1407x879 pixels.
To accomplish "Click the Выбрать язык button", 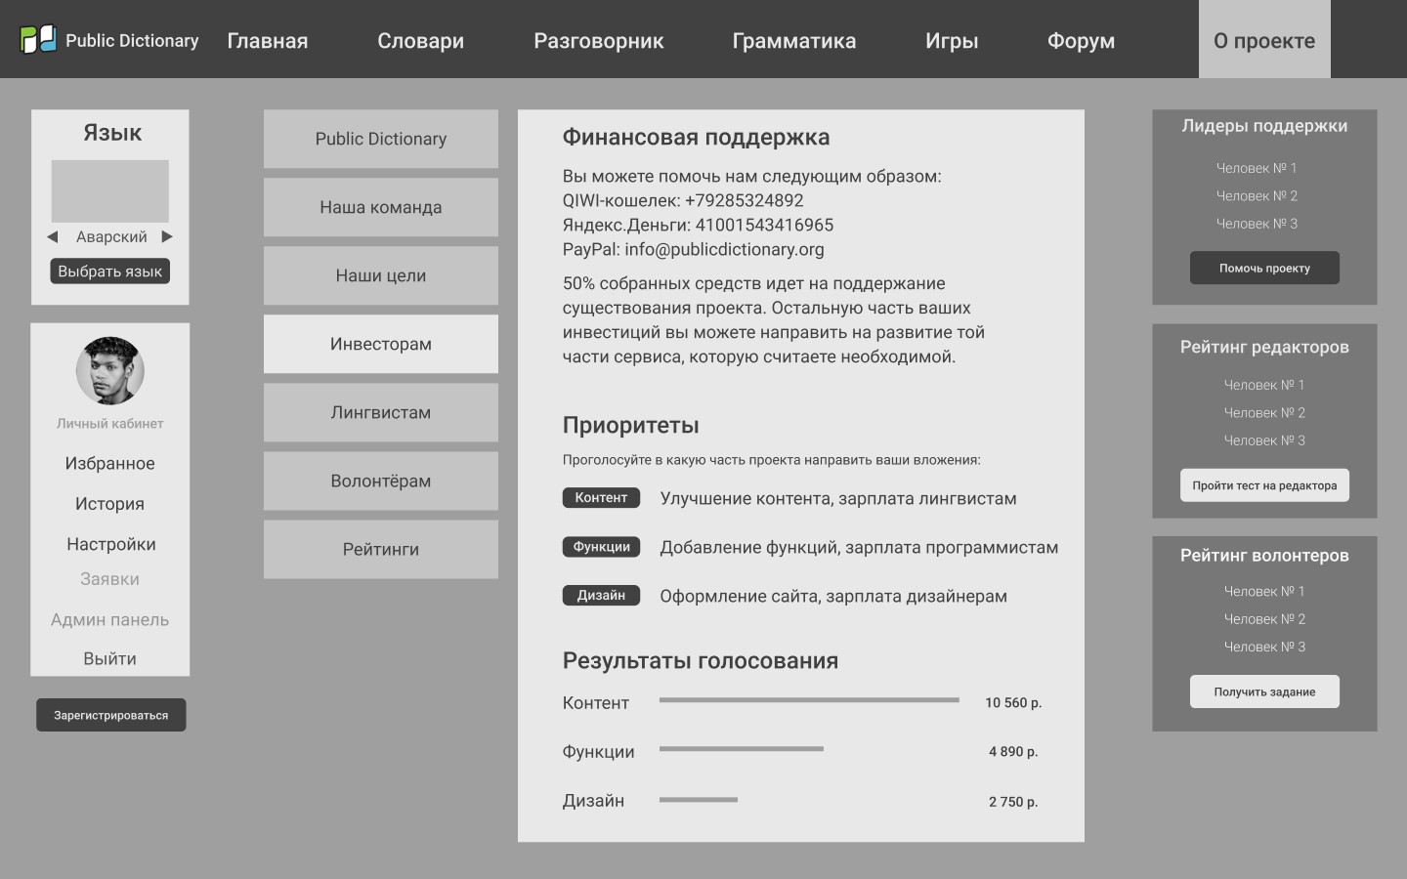I will click(x=110, y=272).
